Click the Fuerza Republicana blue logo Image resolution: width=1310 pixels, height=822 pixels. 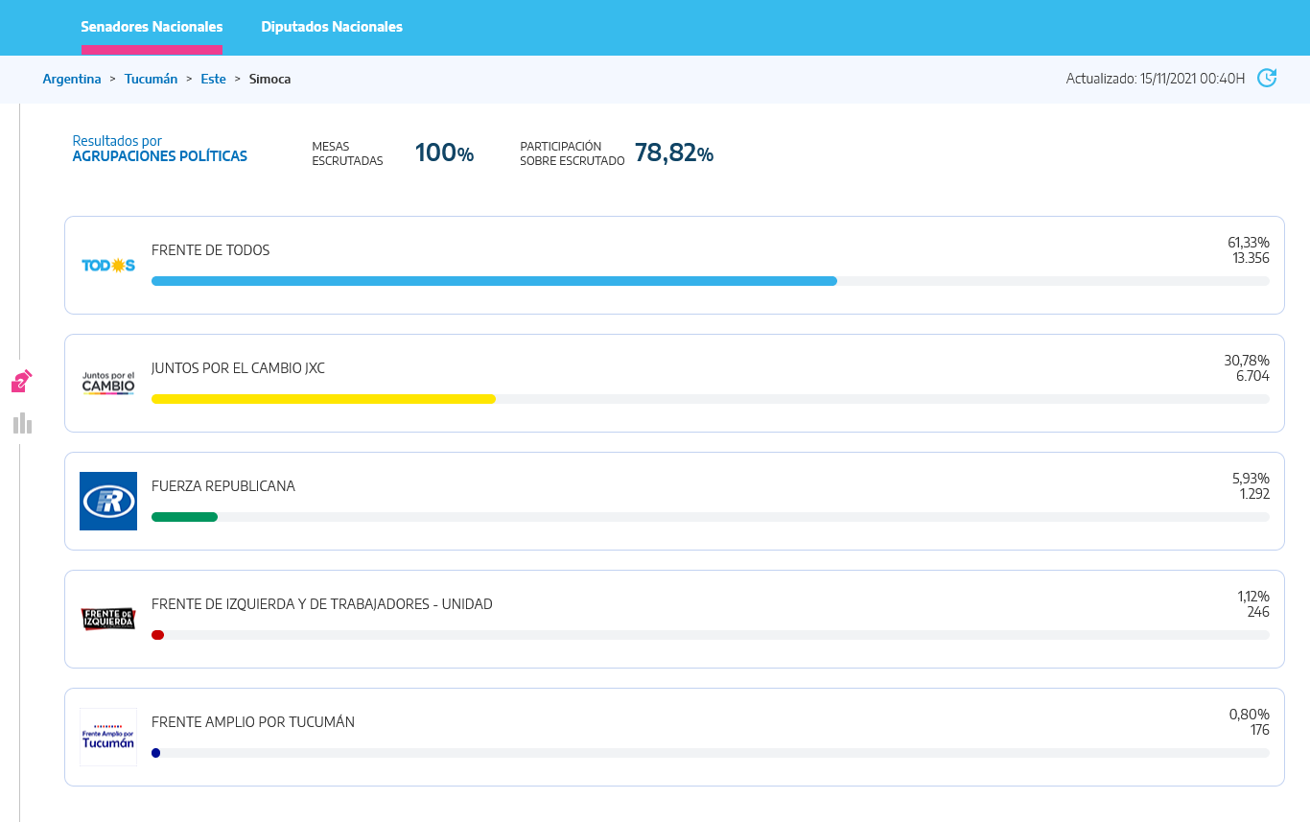(108, 501)
